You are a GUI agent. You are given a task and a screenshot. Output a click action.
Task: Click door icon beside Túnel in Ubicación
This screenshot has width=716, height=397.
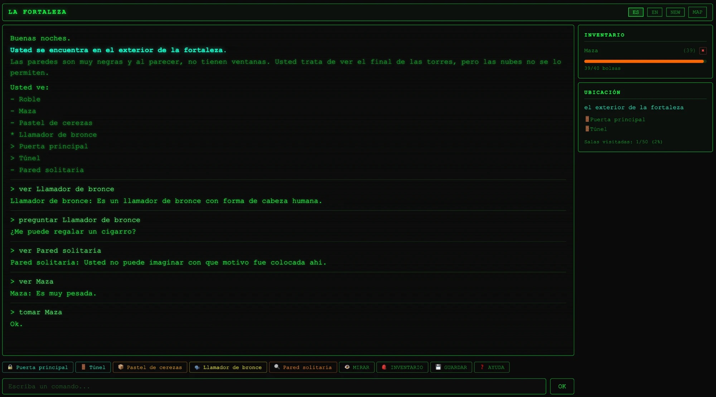pos(587,129)
